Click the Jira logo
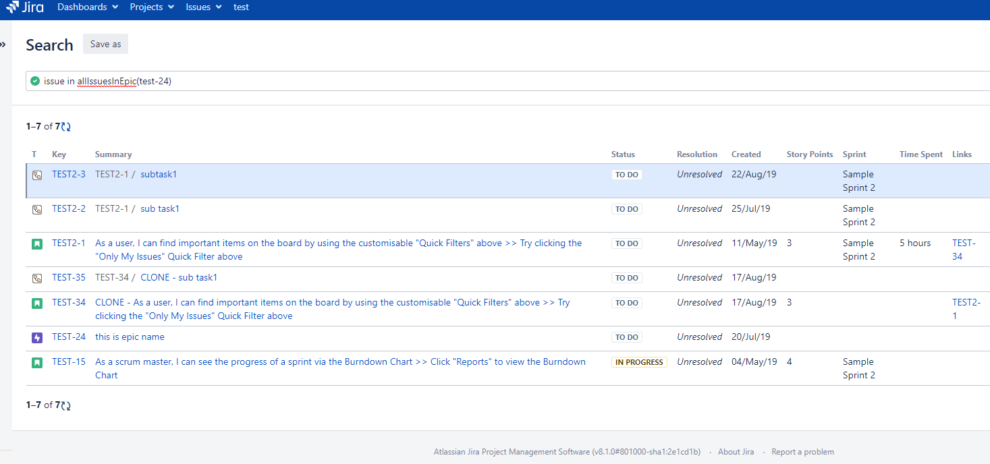Screen dimensions: 990x464 pos(25,7)
